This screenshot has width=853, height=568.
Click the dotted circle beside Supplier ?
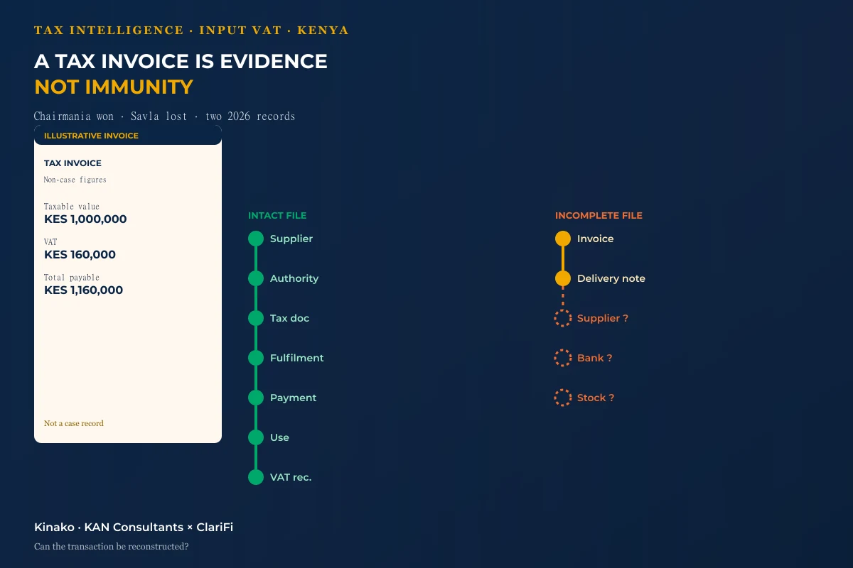click(563, 318)
